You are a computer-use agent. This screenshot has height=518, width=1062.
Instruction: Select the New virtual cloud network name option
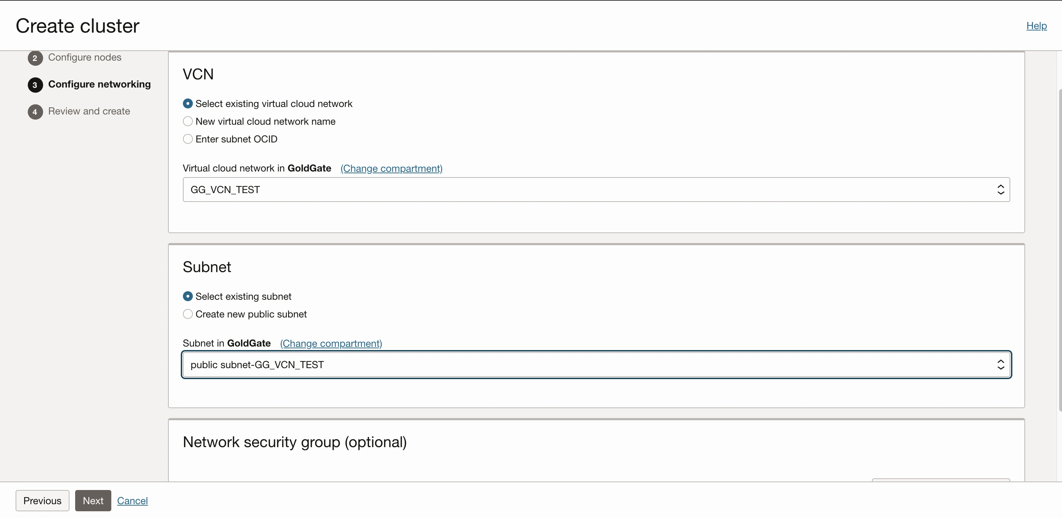click(x=188, y=121)
